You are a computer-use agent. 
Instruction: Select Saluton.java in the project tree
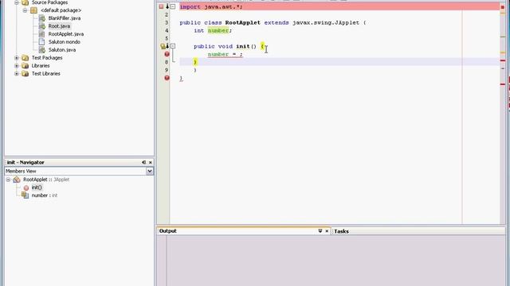(x=62, y=49)
